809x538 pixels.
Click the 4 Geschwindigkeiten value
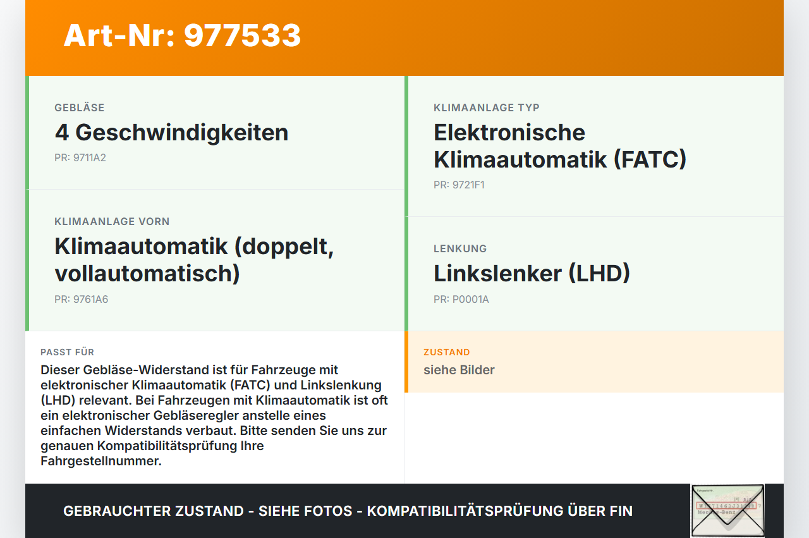[172, 132]
